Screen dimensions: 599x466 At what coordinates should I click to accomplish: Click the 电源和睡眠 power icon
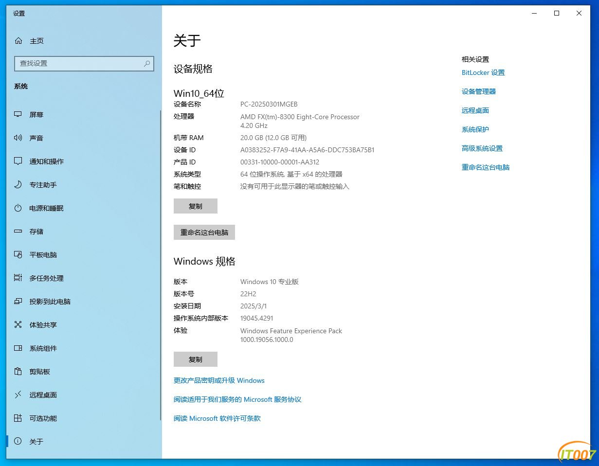pyautogui.click(x=18, y=208)
